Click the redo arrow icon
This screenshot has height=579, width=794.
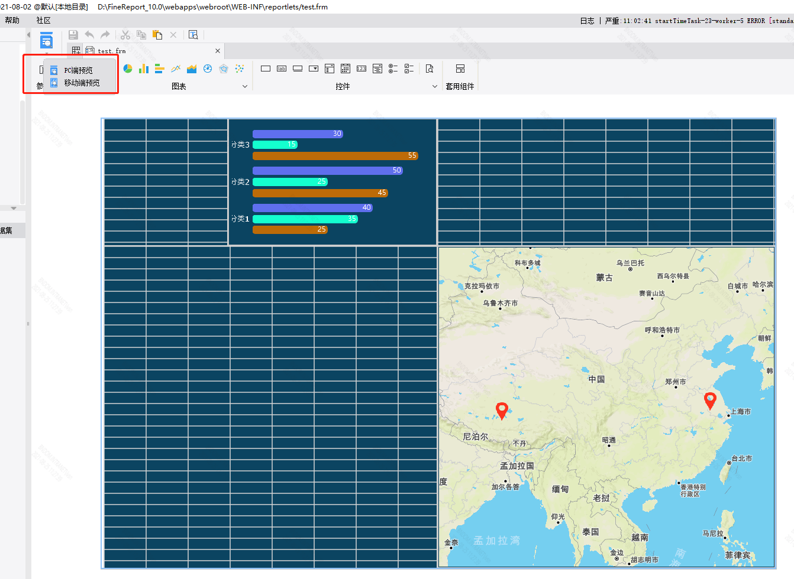pos(105,35)
